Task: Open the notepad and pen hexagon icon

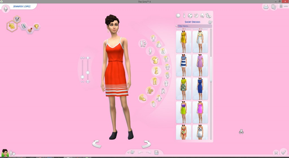Action: click(17, 19)
